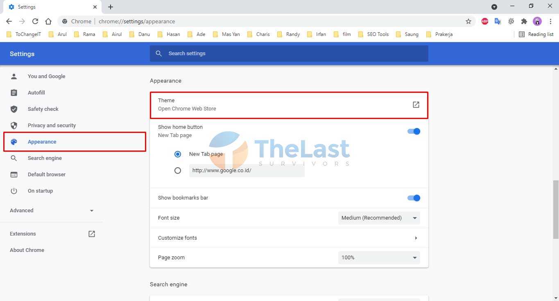
Task: Open Chrome's three-dot menu
Action: pyautogui.click(x=550, y=21)
